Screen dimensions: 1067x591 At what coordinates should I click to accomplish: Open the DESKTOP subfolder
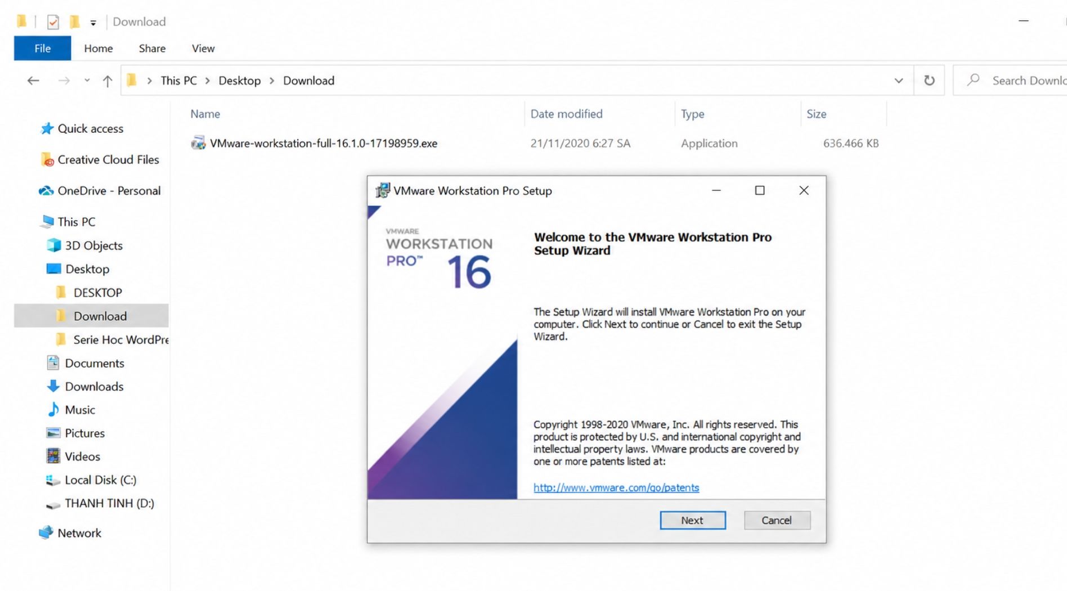pos(97,293)
